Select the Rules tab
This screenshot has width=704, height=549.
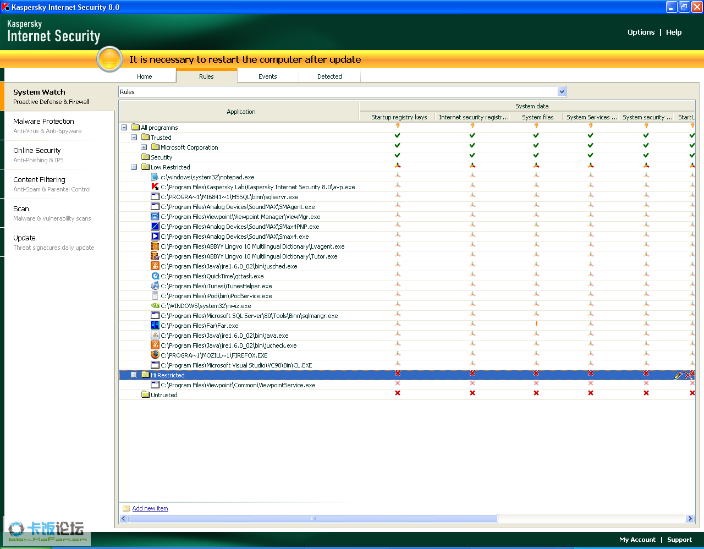pos(206,76)
